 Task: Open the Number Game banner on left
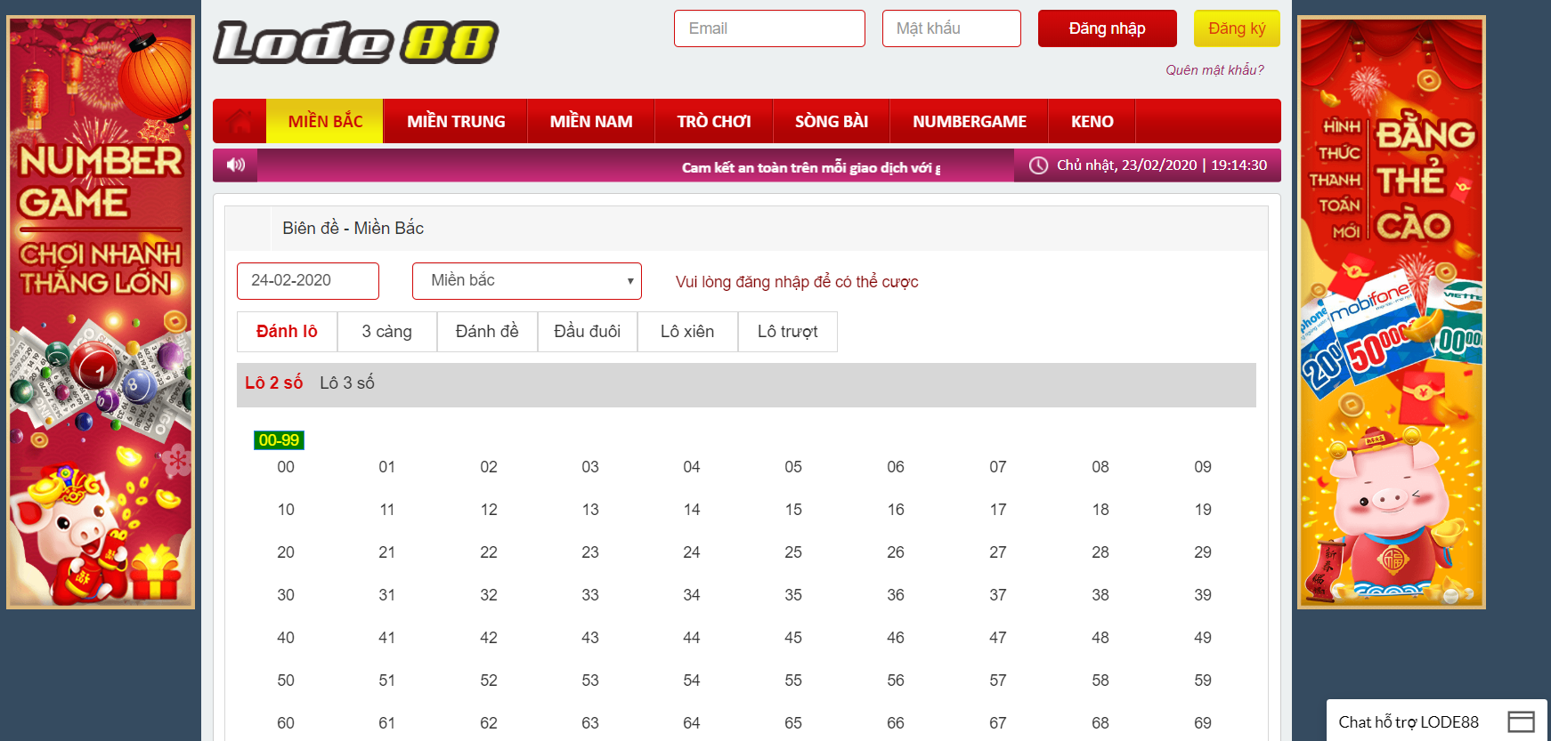coord(101,312)
